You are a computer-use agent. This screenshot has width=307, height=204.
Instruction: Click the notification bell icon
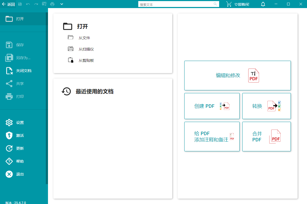coord(263,4)
